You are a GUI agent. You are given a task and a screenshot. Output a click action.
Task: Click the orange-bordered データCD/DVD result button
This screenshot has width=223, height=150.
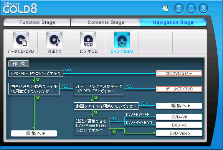(x=179, y=89)
